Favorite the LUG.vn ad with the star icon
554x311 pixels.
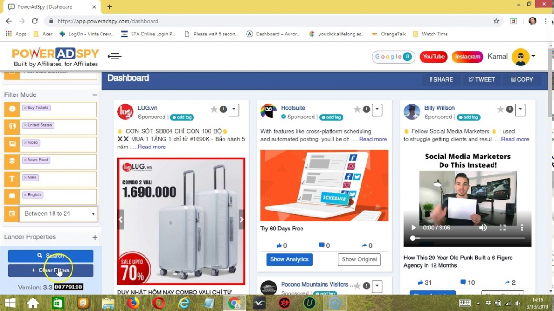click(x=214, y=110)
